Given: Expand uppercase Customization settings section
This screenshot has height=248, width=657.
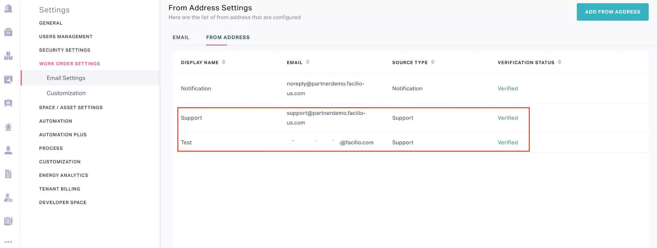Looking at the screenshot, I should [60, 162].
